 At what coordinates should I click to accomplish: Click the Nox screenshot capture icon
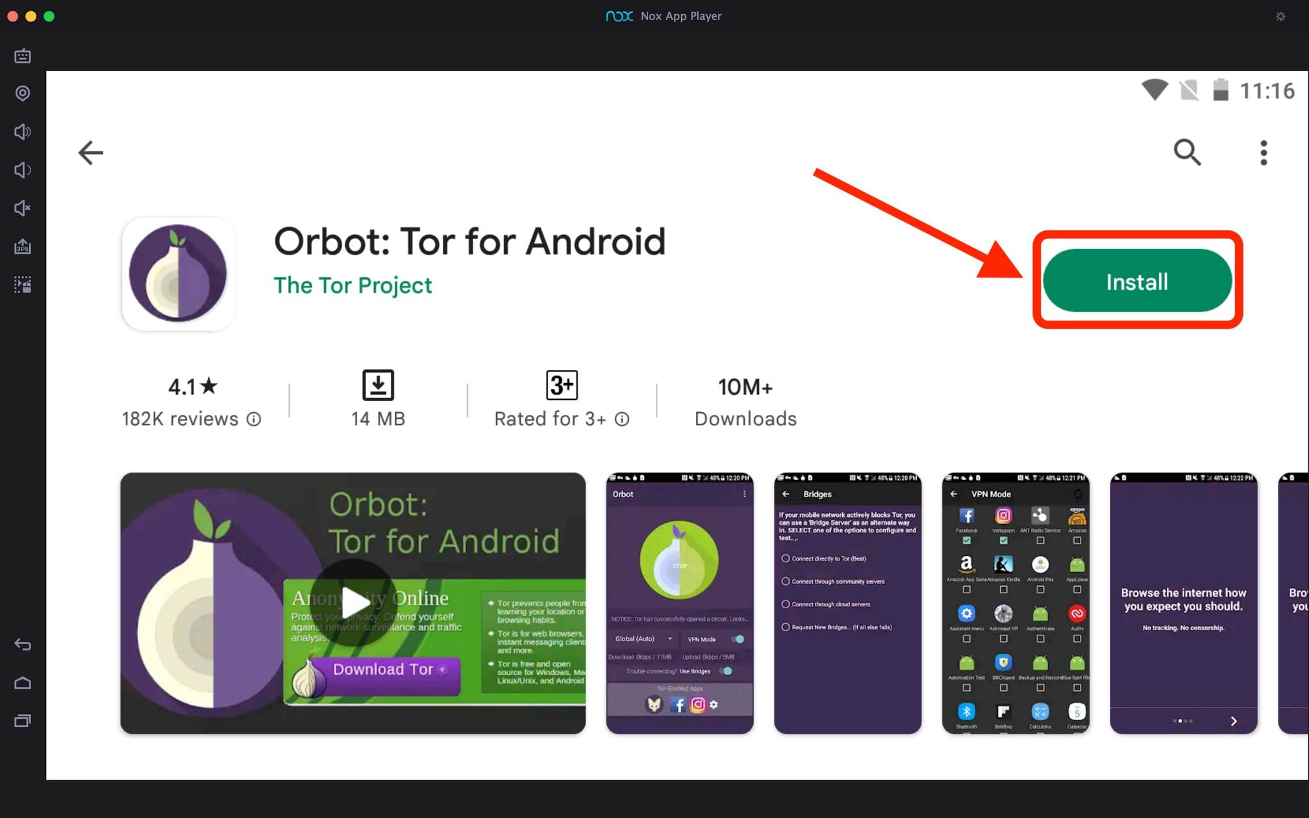pyautogui.click(x=23, y=284)
